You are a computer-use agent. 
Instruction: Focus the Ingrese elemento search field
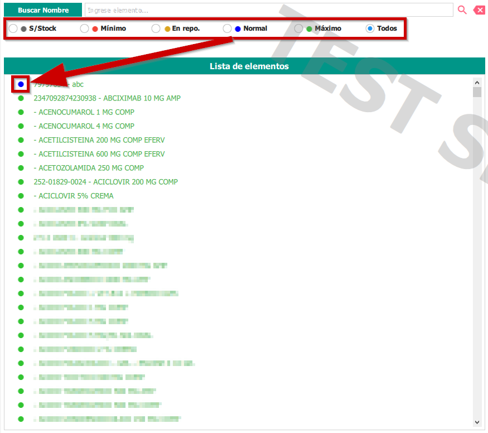pyautogui.click(x=268, y=10)
